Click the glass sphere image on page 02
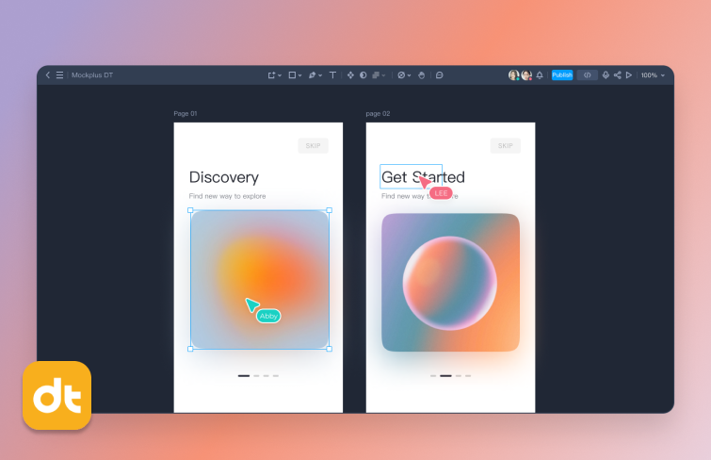711x460 pixels. [450, 283]
